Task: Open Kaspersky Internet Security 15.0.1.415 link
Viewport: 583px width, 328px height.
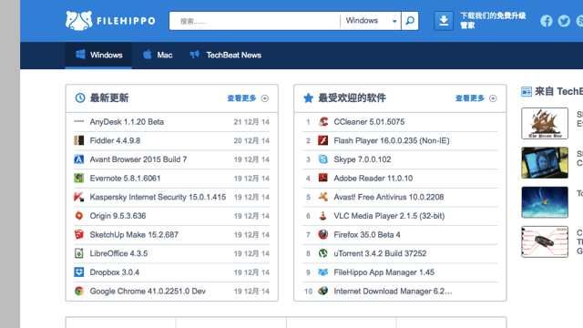Action: coord(158,197)
